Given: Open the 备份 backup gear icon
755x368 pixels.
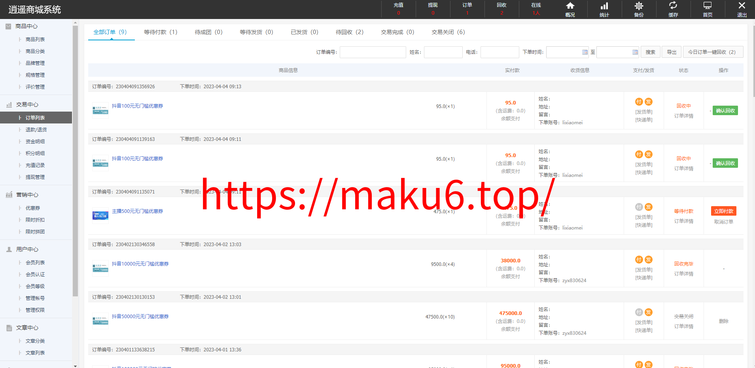Looking at the screenshot, I should click(639, 6).
